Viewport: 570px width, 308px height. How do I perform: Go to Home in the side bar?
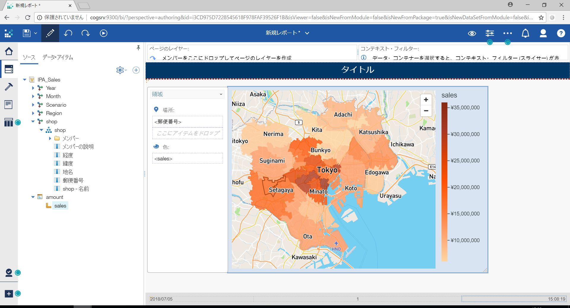coord(9,51)
